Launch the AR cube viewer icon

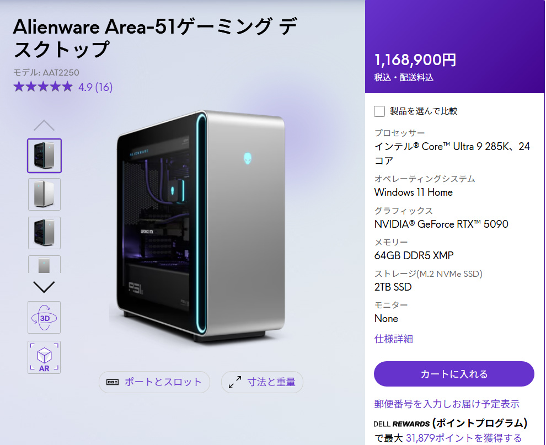point(44,357)
